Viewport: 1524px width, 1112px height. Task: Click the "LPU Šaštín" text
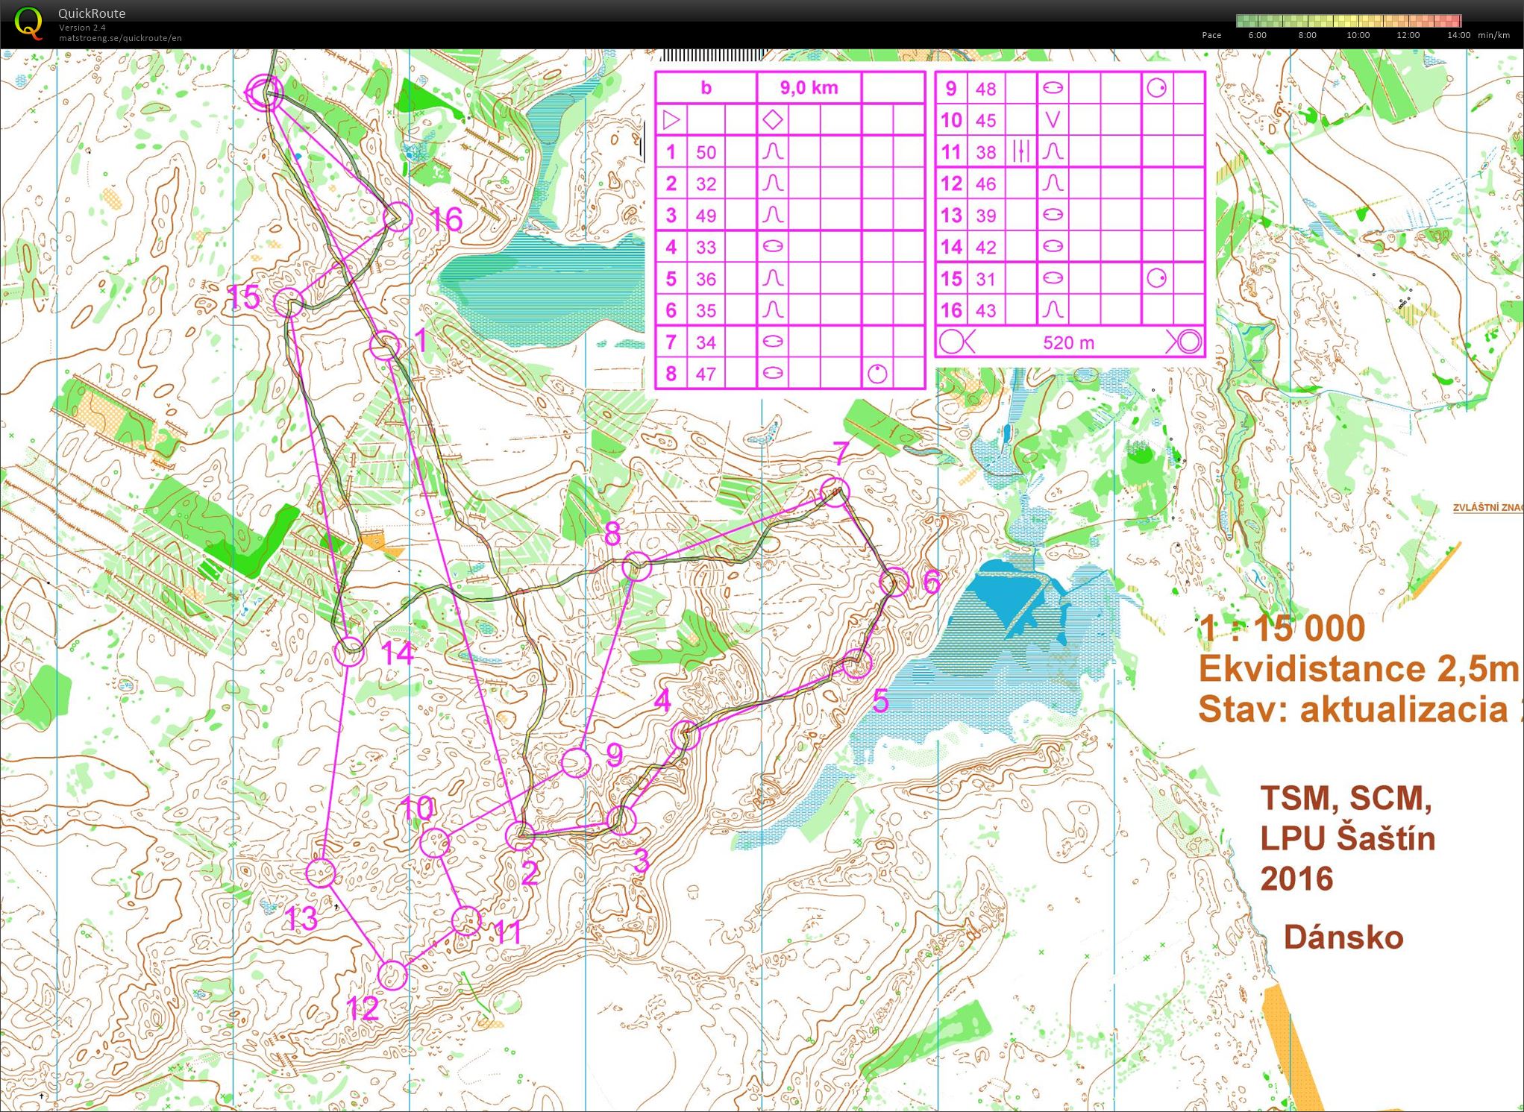(x=1347, y=838)
